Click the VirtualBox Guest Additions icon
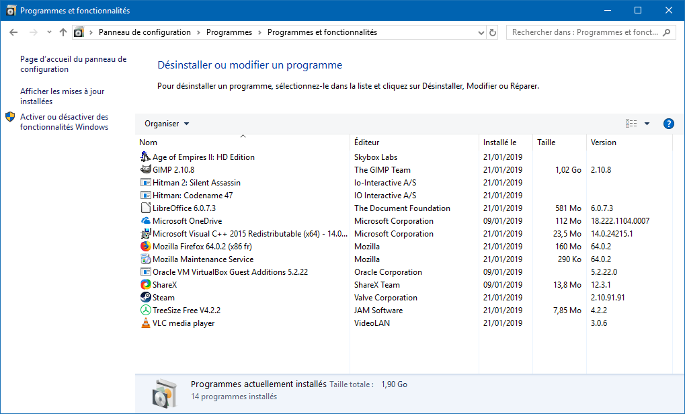The height and width of the screenshot is (414, 685). pyautogui.click(x=145, y=272)
